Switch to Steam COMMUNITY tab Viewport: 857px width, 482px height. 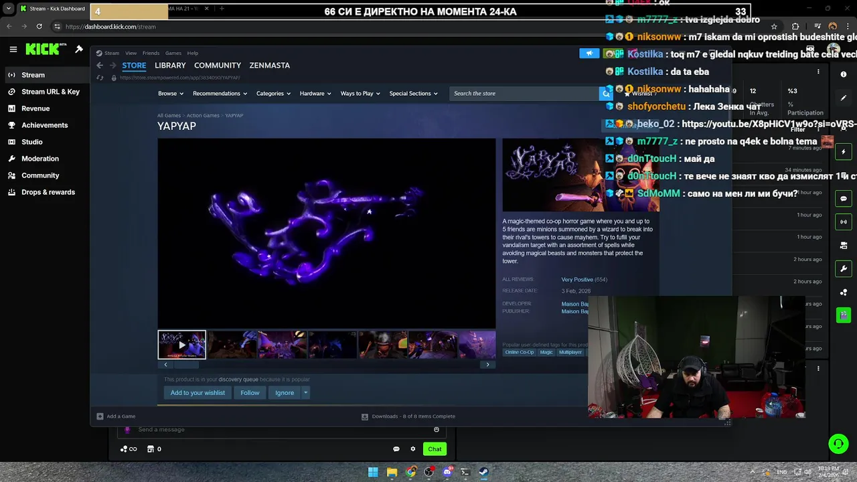point(218,65)
